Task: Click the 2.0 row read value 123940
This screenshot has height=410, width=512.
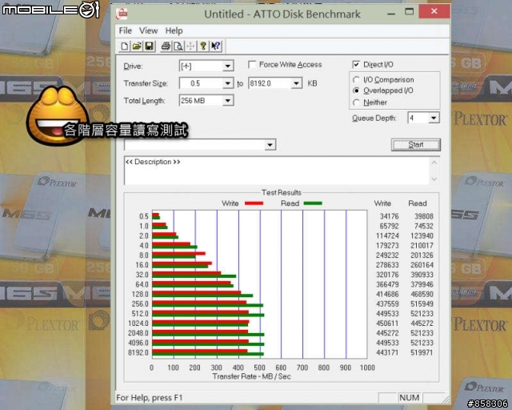Action: tap(422, 235)
